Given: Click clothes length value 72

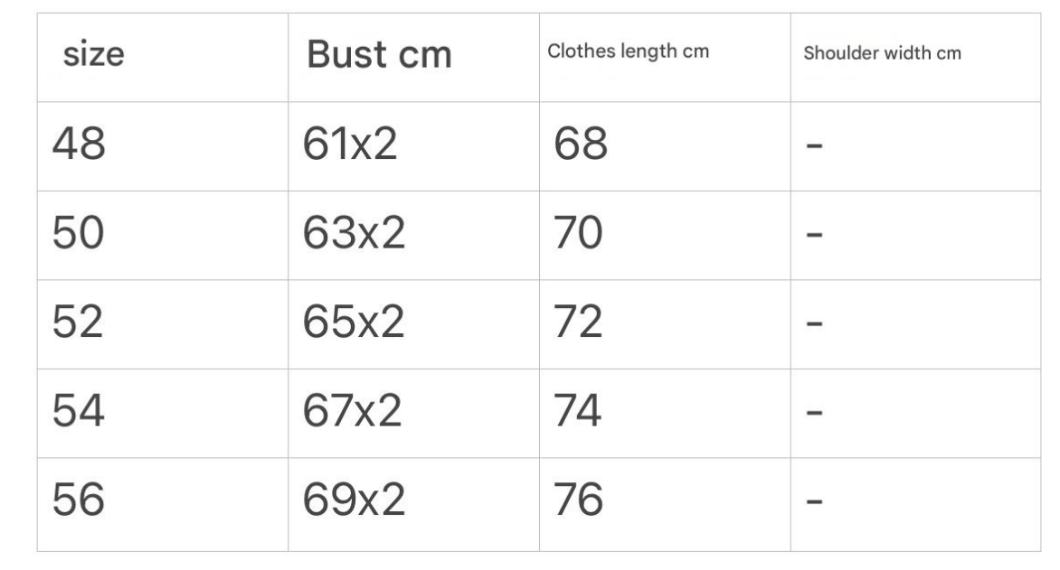Looking at the screenshot, I should (x=579, y=322).
